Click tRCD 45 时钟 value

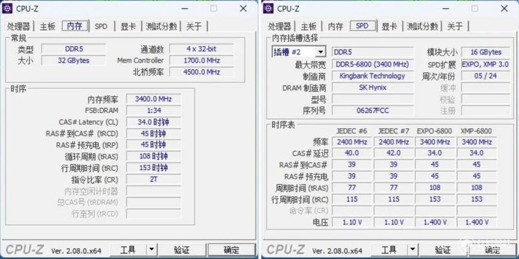154,133
